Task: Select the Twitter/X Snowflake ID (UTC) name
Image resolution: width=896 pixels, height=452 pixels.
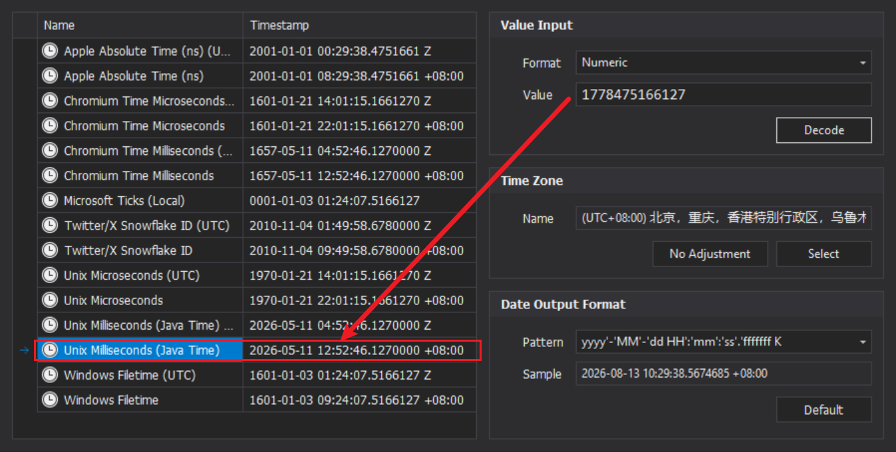Action: coord(146,225)
